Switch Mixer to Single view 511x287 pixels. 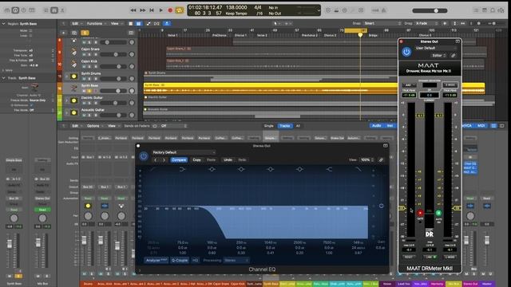coord(269,126)
